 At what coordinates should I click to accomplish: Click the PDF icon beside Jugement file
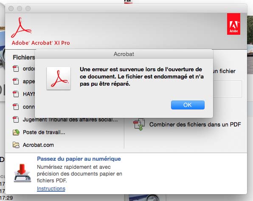pyautogui.click(x=16, y=120)
